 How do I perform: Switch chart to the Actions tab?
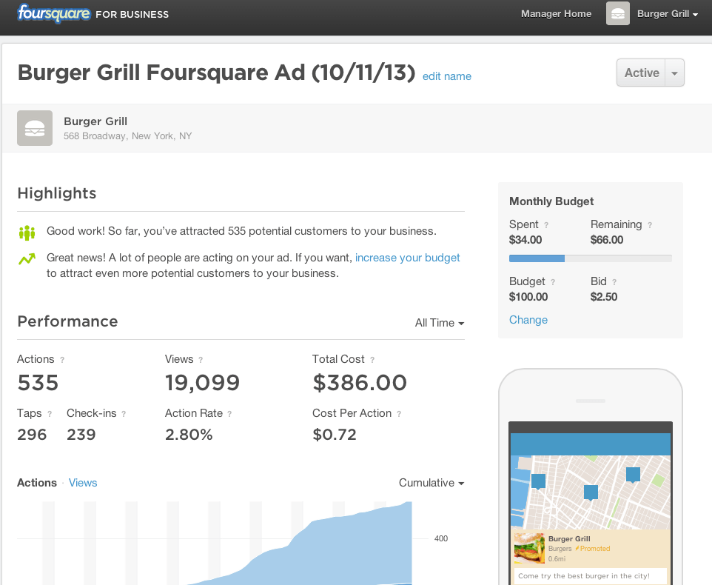(37, 483)
